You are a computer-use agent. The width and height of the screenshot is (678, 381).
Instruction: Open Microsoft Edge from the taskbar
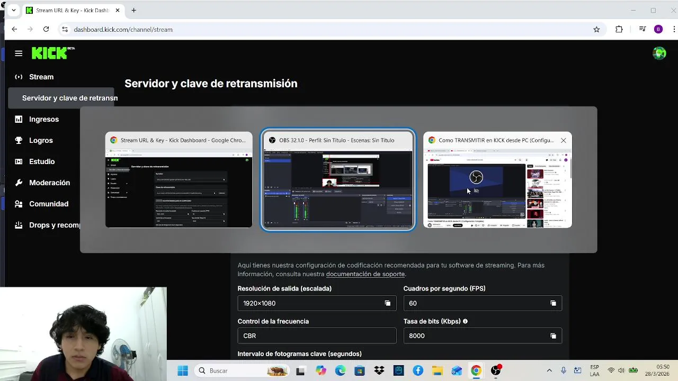tap(340, 371)
